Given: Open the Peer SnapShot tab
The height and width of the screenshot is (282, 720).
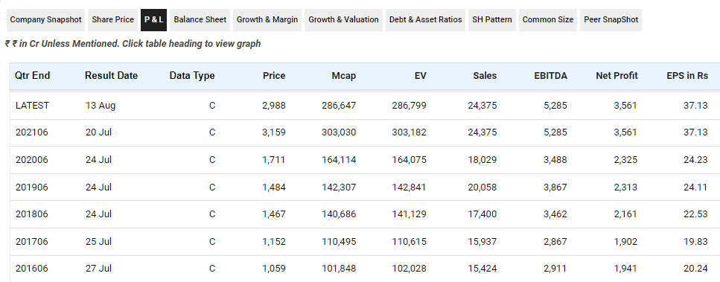Looking at the screenshot, I should (x=611, y=19).
